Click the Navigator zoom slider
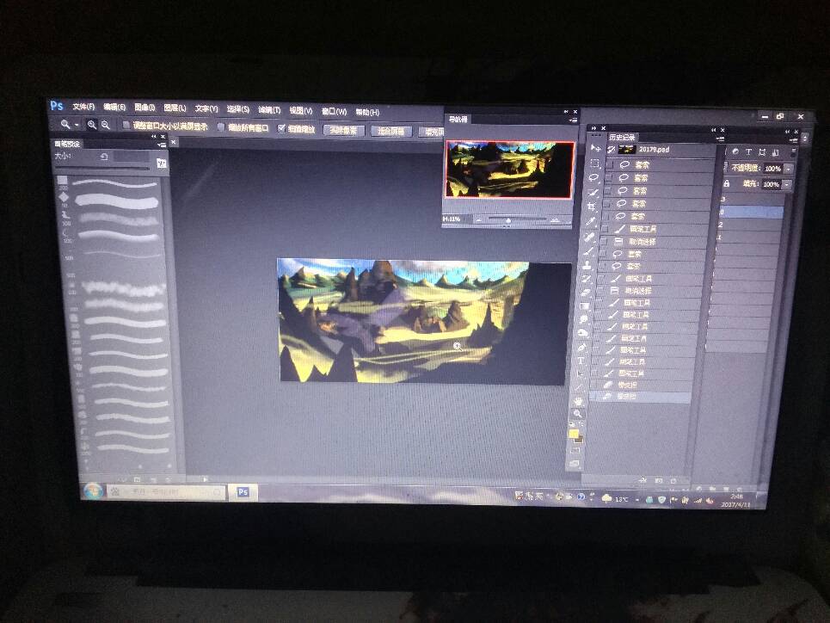The height and width of the screenshot is (623, 830). point(517,219)
